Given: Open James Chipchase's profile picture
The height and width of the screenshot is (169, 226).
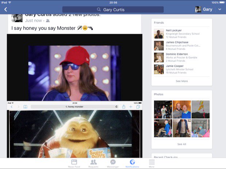Looking at the screenshot, I should [159, 46].
